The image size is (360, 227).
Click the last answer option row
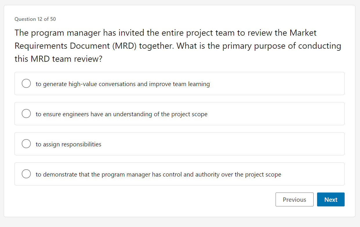pos(179,174)
